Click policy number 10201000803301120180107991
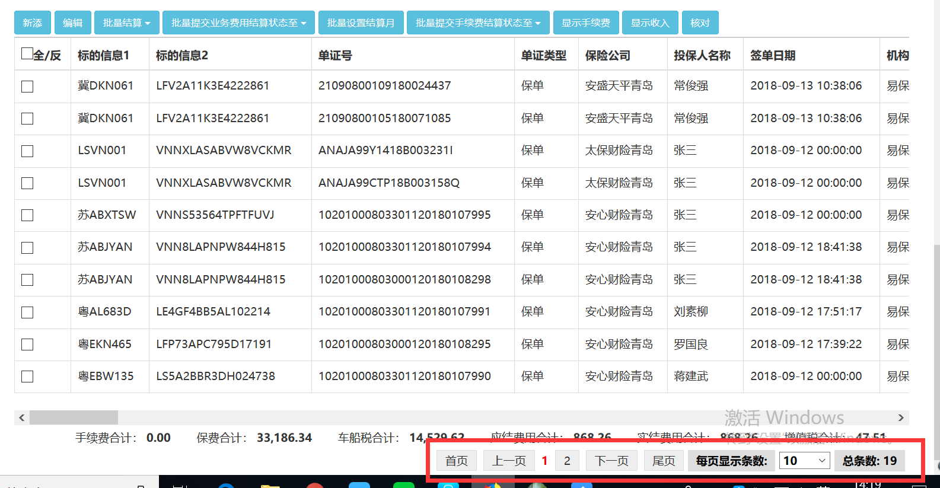This screenshot has height=488, width=940. [404, 311]
